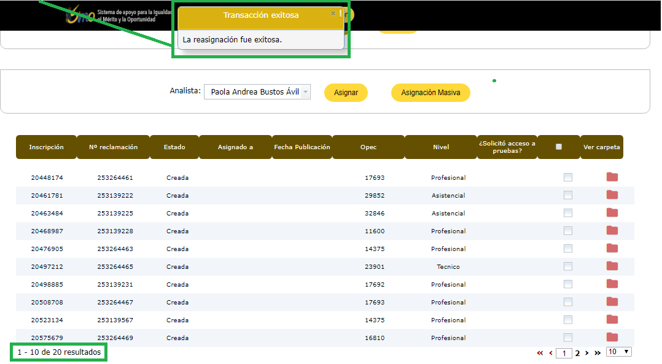This screenshot has height=364, width=662.
Task: Sort by the Estado column header
Action: [174, 147]
